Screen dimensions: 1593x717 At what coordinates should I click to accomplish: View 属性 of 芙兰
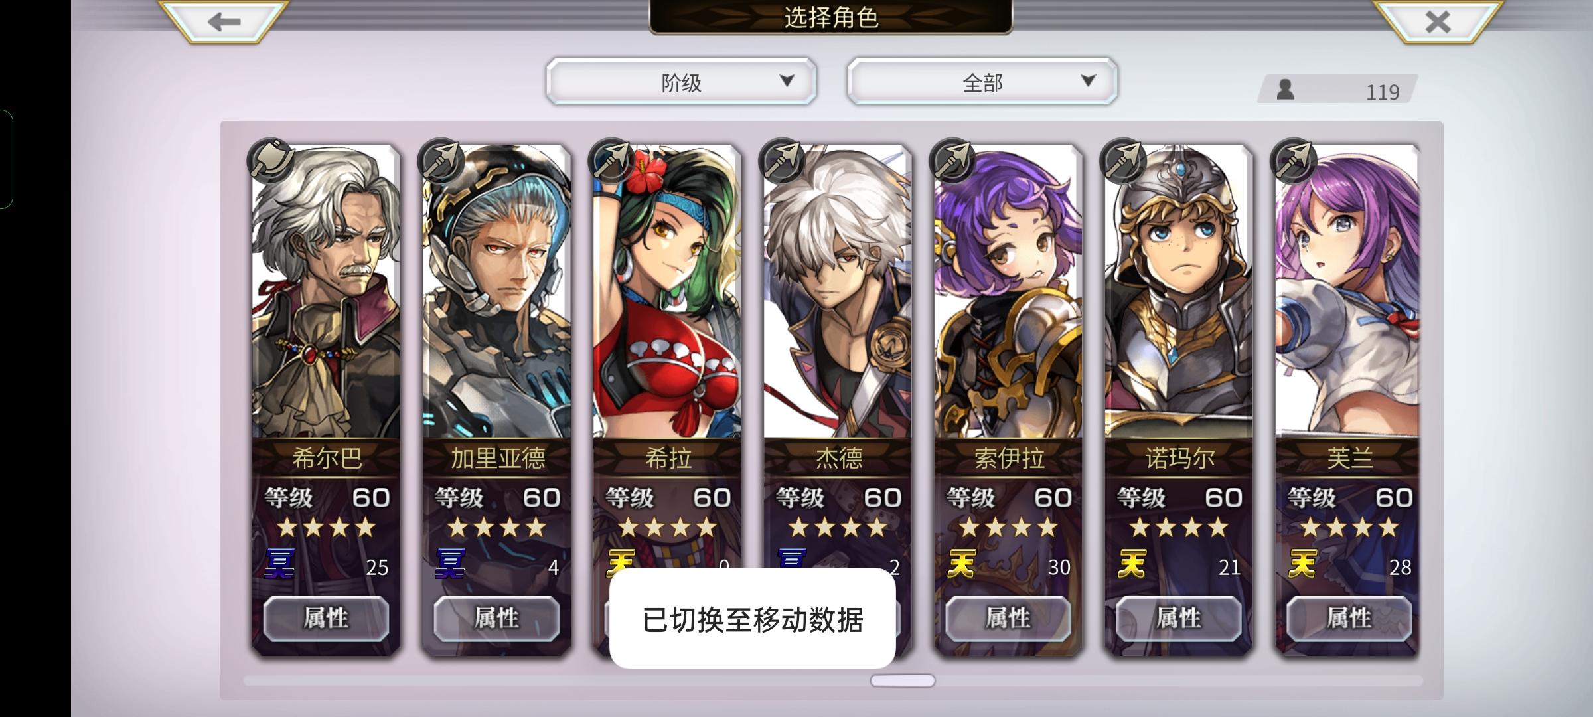[1349, 618]
